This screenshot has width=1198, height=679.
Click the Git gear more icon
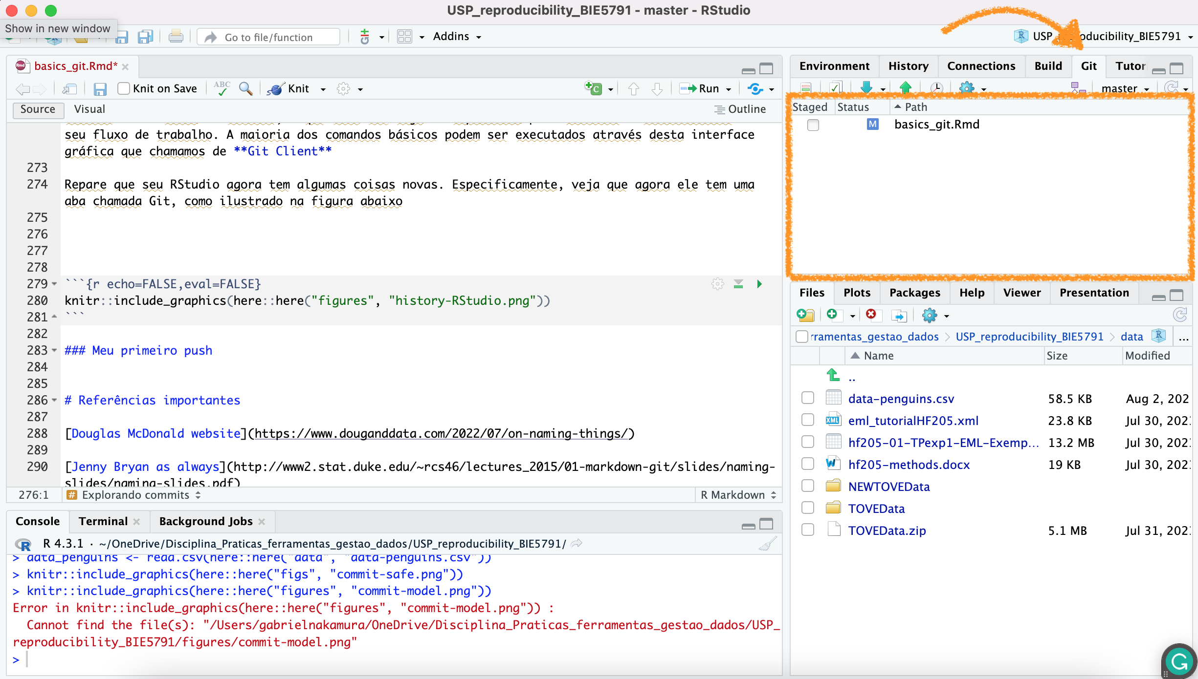coord(966,88)
